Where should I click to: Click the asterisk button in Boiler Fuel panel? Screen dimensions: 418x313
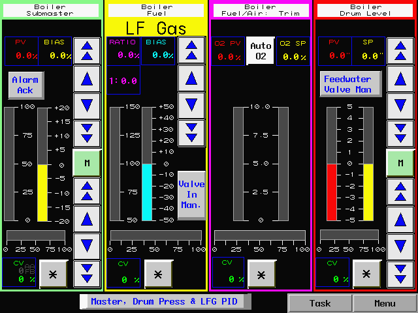157,274
